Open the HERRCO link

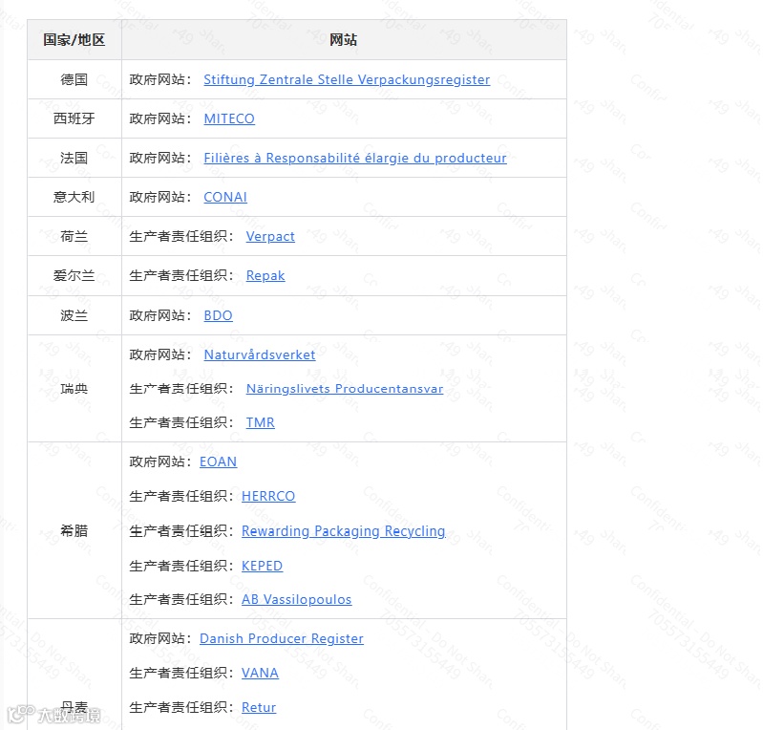268,496
